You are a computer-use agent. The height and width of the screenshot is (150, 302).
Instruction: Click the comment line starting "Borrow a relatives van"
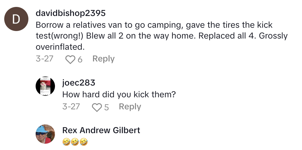(x=154, y=25)
